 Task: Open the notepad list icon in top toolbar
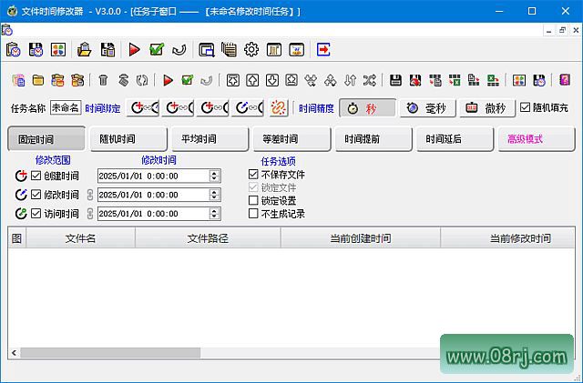pyautogui.click(x=229, y=49)
